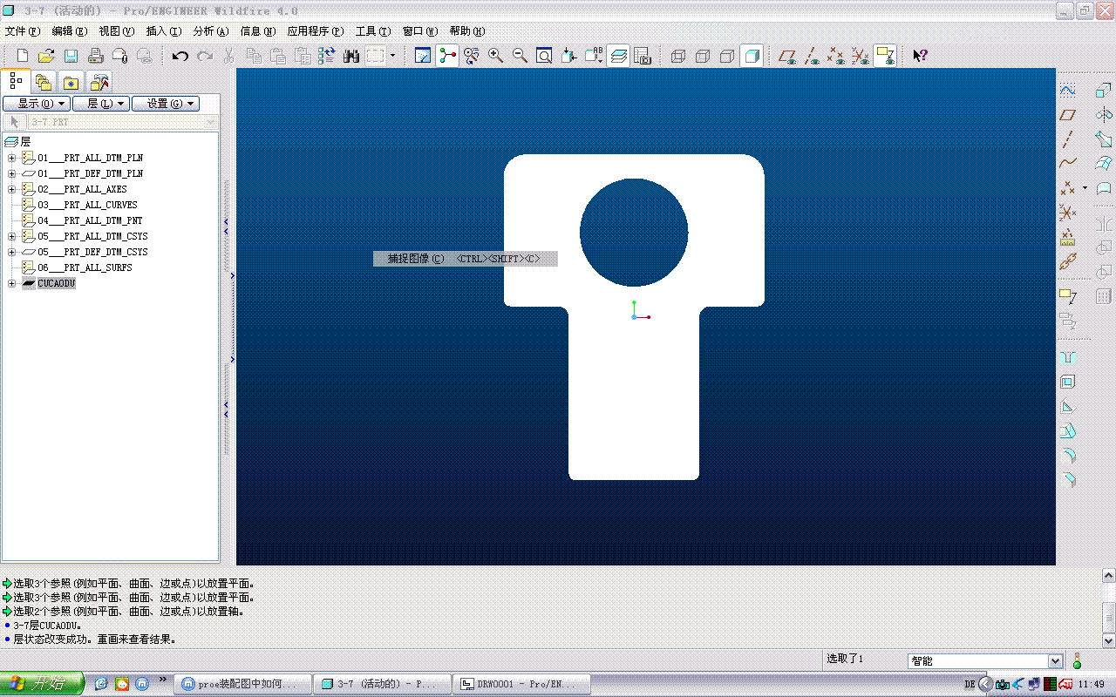Click the Zoom Out magnifier icon
Viewport: 1116px width, 697px height.
[x=521, y=56]
